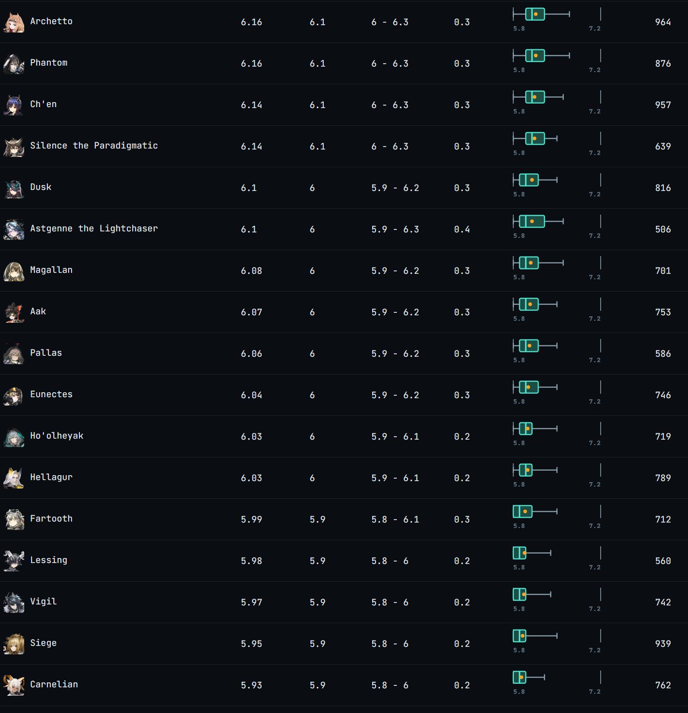
Task: Click Eunectes's portrait icon
Action: pyautogui.click(x=14, y=395)
